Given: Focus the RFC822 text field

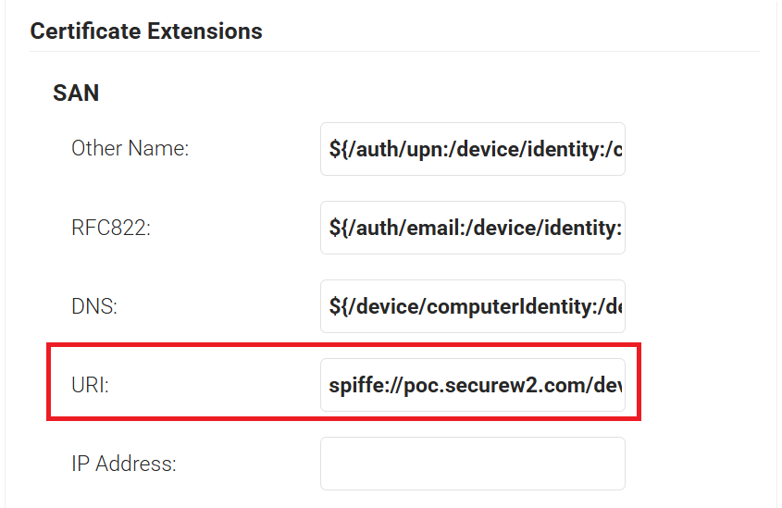Looking at the screenshot, I should click(x=472, y=228).
